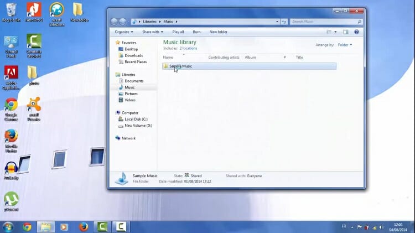
Task: Go forward in Explorer navigation
Action: 122,22
